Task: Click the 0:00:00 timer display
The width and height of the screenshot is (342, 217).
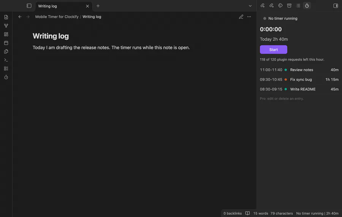Action: coord(271,29)
